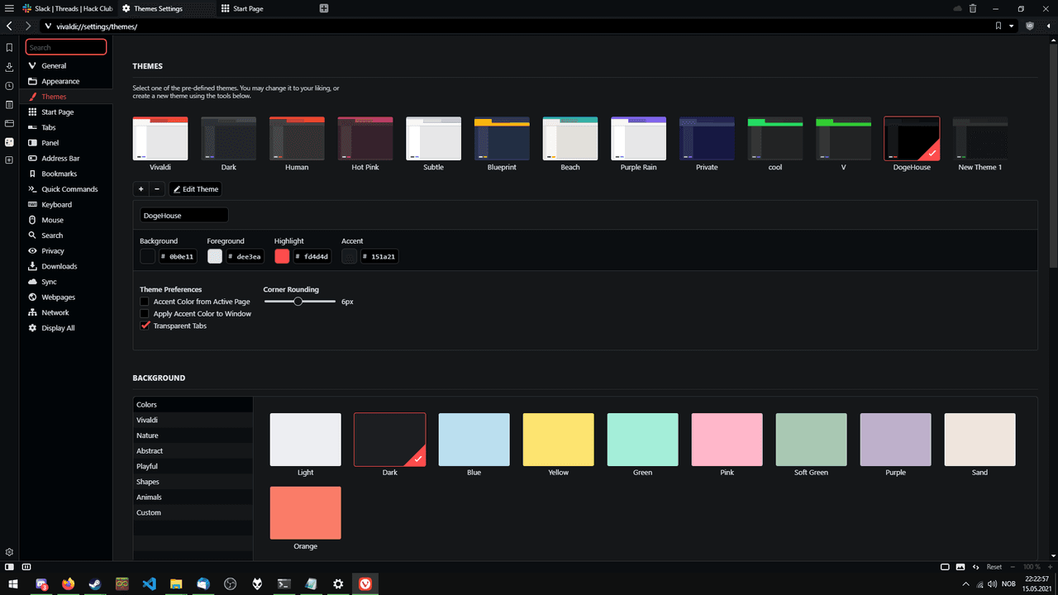The image size is (1058, 595).
Task: Pick the Orange background color tile
Action: [306, 513]
